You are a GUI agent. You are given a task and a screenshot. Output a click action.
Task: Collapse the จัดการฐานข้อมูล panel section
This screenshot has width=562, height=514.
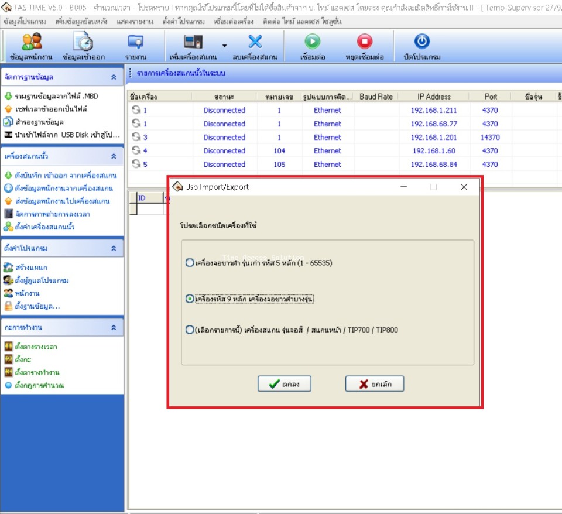[x=114, y=77]
